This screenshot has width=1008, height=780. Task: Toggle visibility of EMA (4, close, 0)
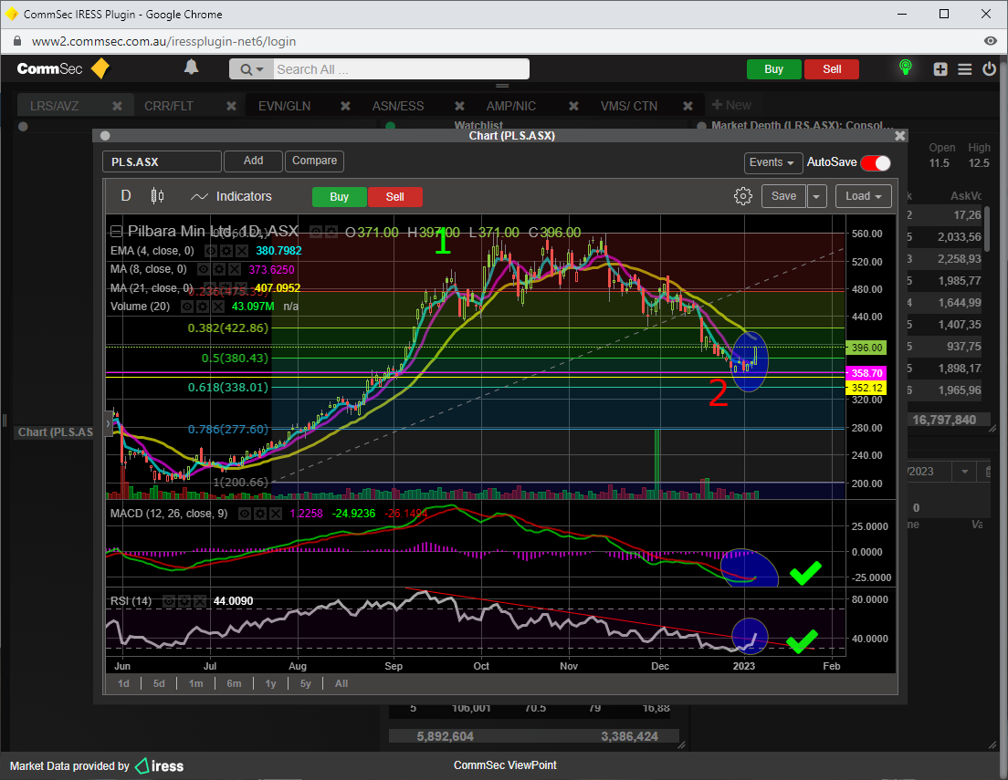coord(210,251)
